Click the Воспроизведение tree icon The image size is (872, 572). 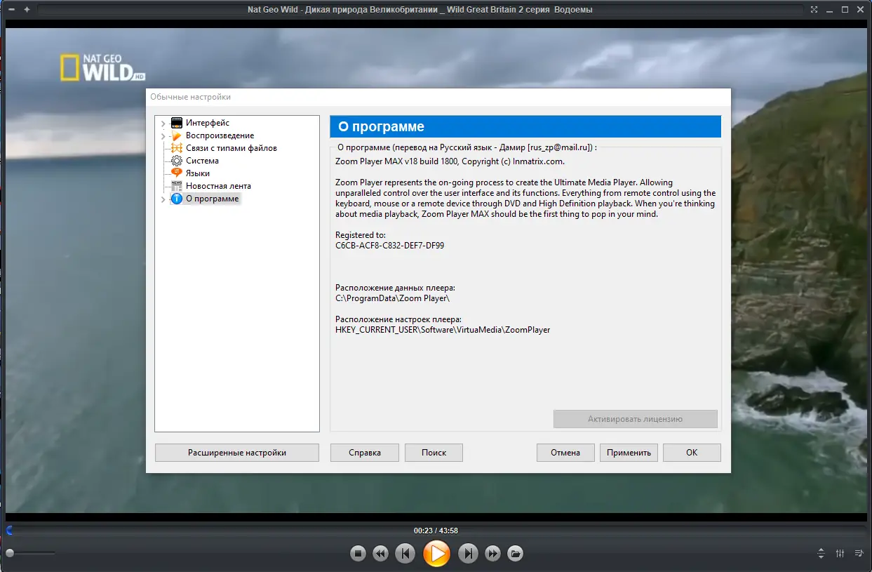[x=177, y=135]
